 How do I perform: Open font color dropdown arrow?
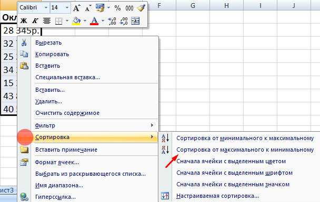tap(103, 20)
